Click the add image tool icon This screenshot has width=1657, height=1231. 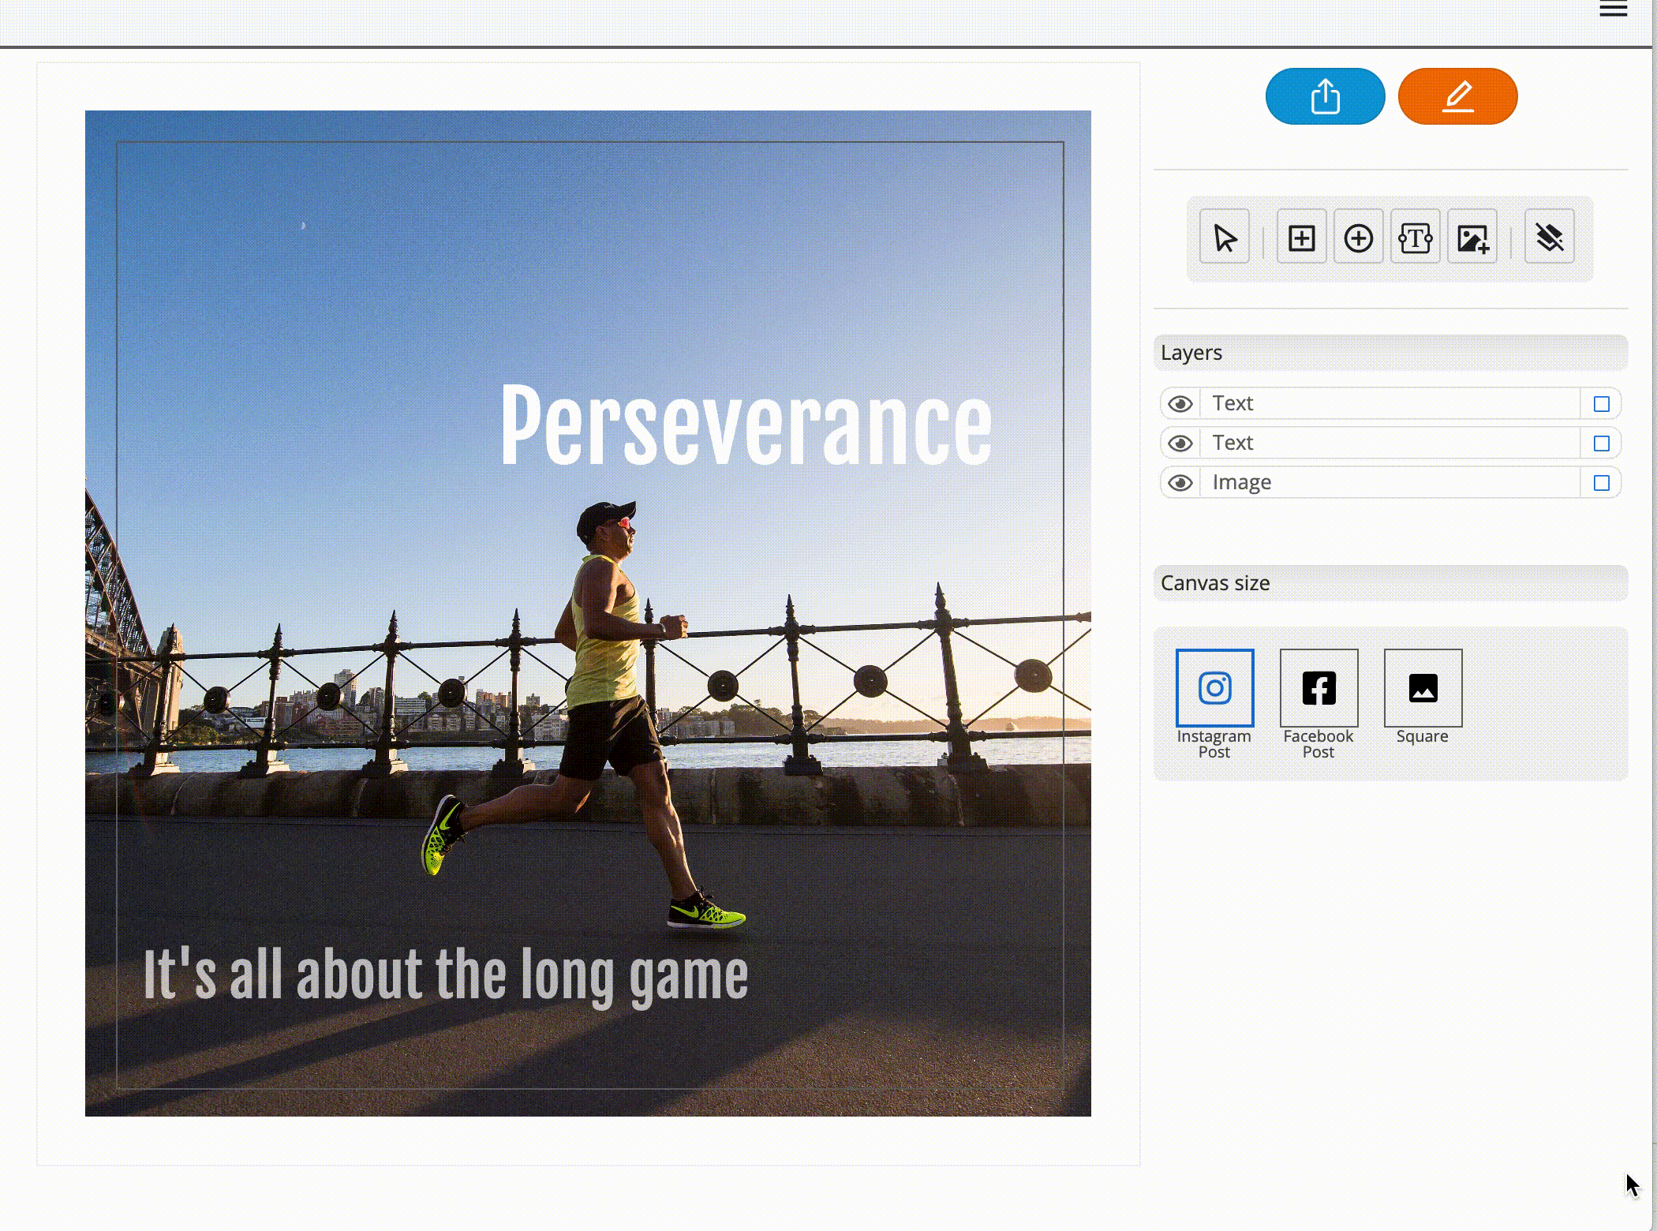(x=1472, y=238)
